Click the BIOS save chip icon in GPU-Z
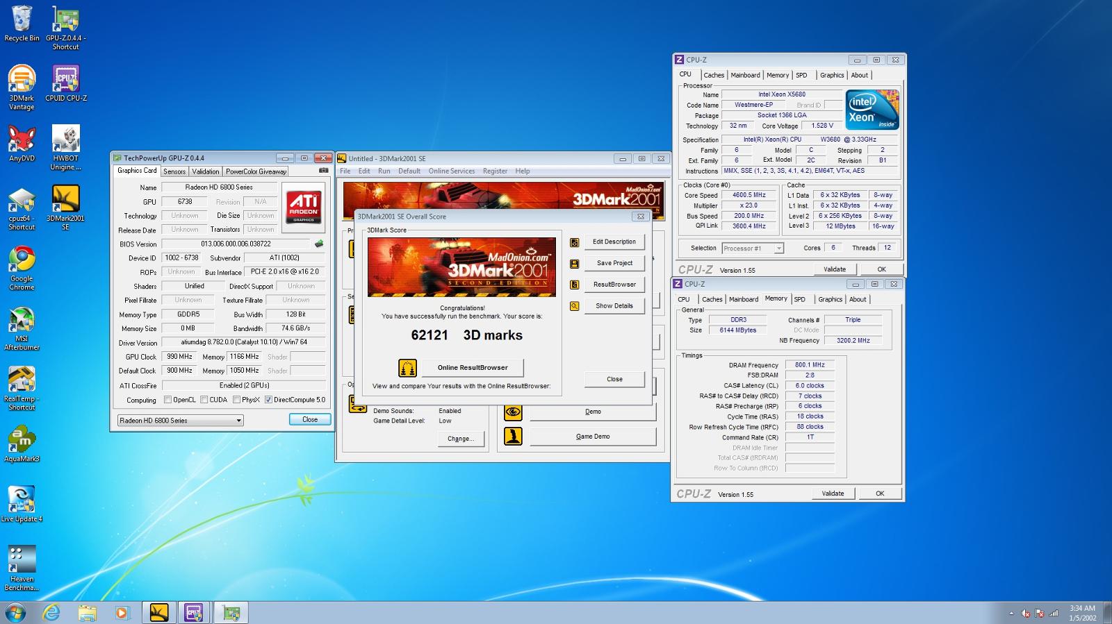1112x624 pixels. (x=319, y=244)
